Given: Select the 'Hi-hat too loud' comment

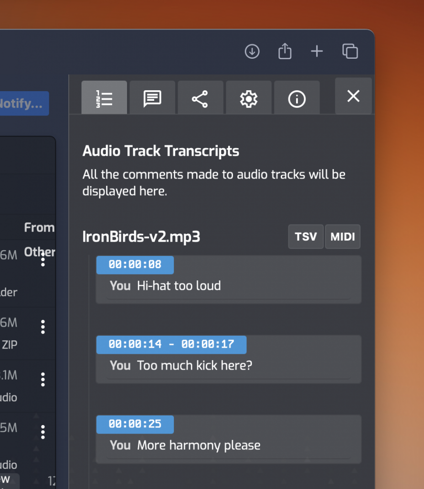Looking at the screenshot, I should [x=179, y=286].
